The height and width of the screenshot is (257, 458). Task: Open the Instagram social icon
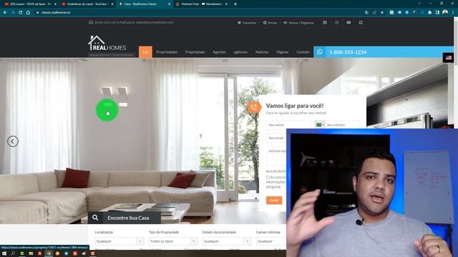(337, 22)
